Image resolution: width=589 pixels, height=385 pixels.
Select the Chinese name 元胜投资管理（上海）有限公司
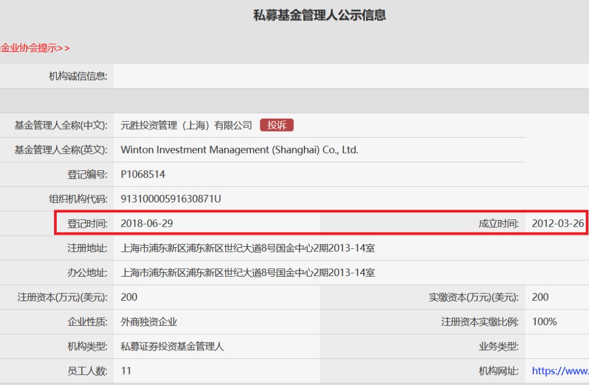(187, 125)
